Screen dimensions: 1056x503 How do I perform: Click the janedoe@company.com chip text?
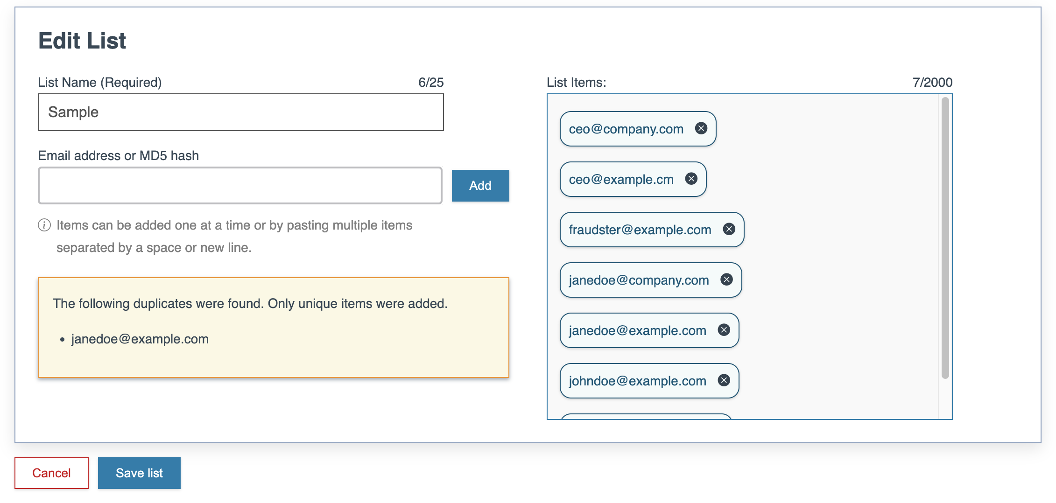click(x=638, y=280)
